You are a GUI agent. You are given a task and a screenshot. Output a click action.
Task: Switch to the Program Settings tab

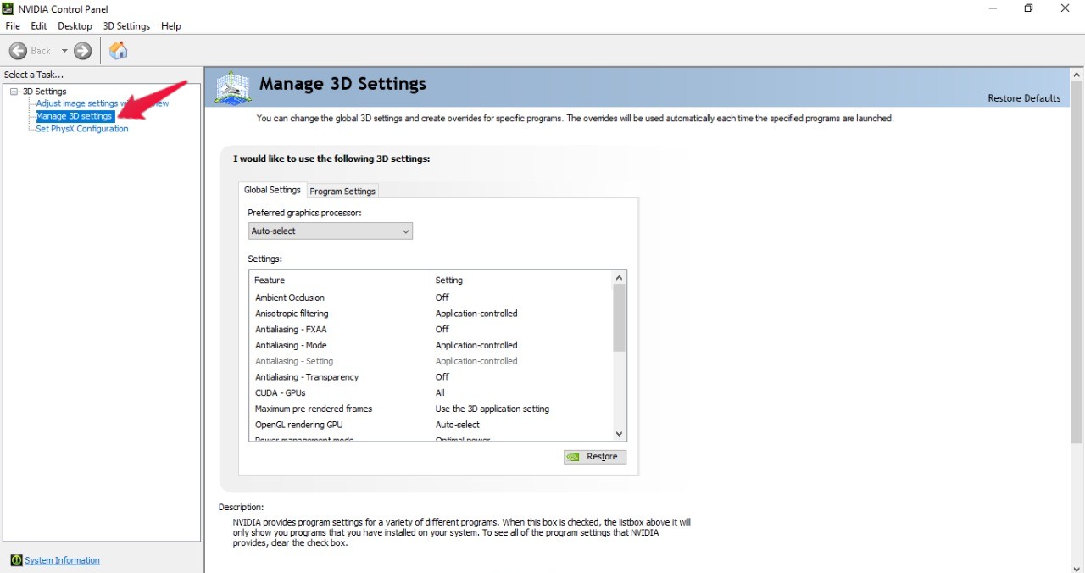pos(342,192)
